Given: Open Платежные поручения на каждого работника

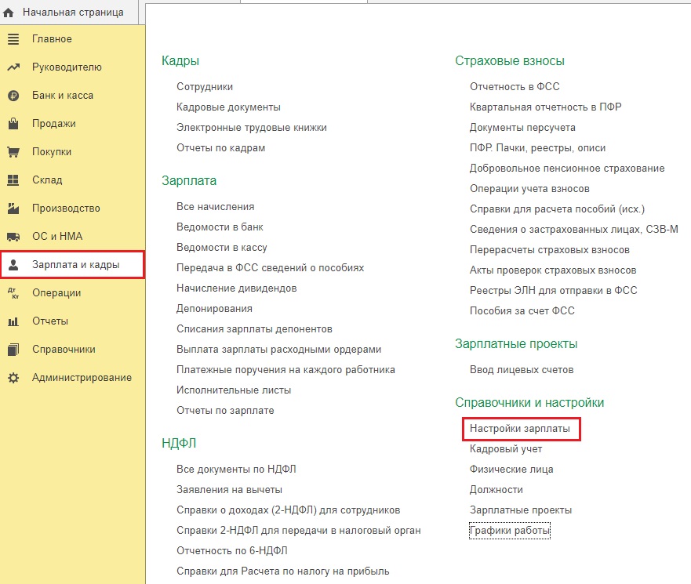Looking at the screenshot, I should click(285, 370).
